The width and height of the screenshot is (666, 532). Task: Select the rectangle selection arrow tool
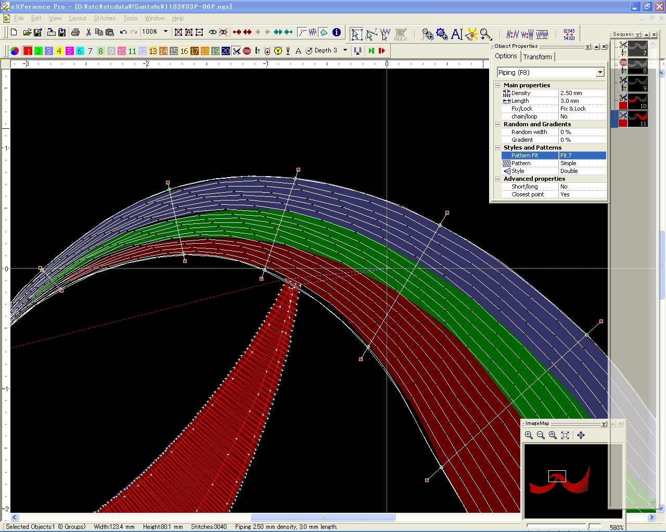click(356, 34)
